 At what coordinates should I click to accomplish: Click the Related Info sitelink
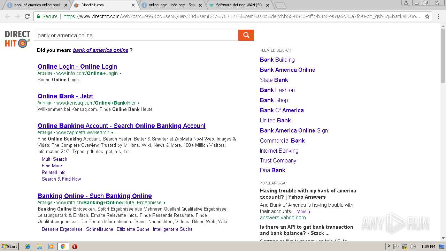[54, 172]
